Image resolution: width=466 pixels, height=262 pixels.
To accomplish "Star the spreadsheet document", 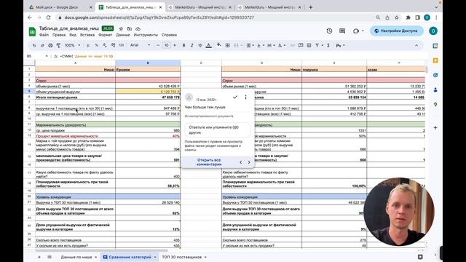I will [121, 29].
